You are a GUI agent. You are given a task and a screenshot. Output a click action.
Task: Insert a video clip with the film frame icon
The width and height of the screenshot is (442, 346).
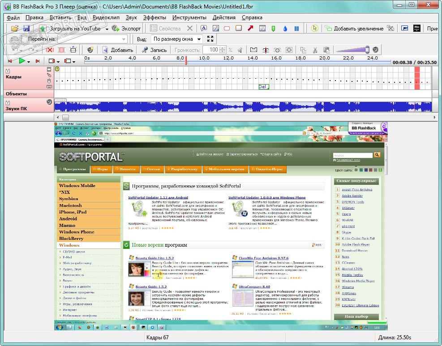coord(262,28)
